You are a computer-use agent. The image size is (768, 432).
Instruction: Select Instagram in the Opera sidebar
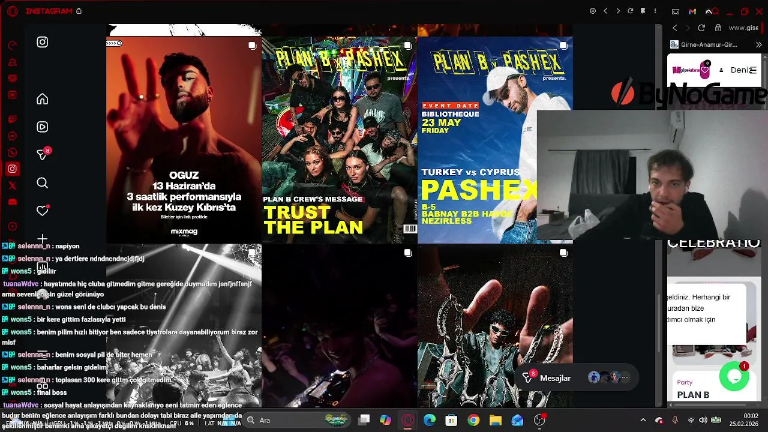[x=12, y=169]
